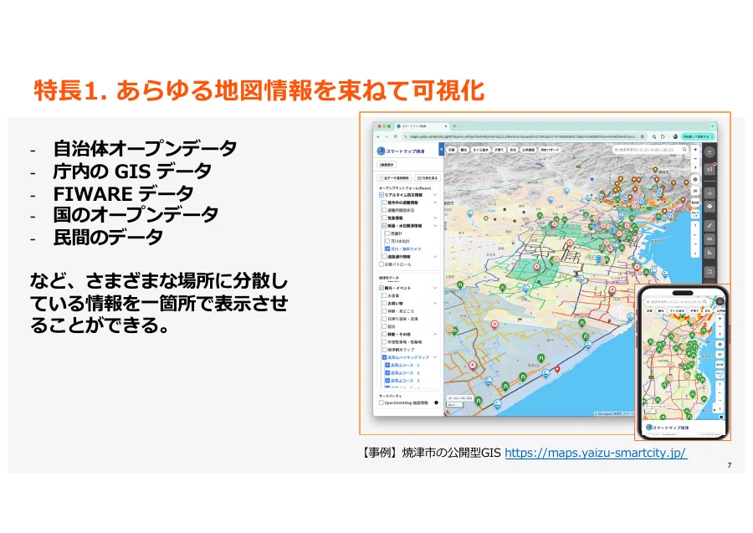Select the さくら放水 category chip on the desktop map
This screenshot has height=533, width=753.
(480, 150)
